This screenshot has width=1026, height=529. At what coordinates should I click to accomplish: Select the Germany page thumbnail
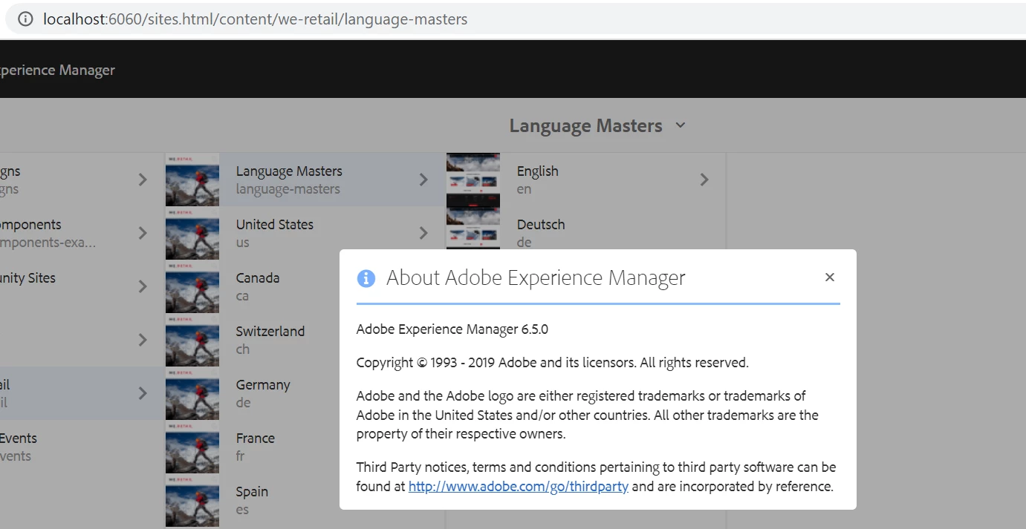[x=192, y=393]
